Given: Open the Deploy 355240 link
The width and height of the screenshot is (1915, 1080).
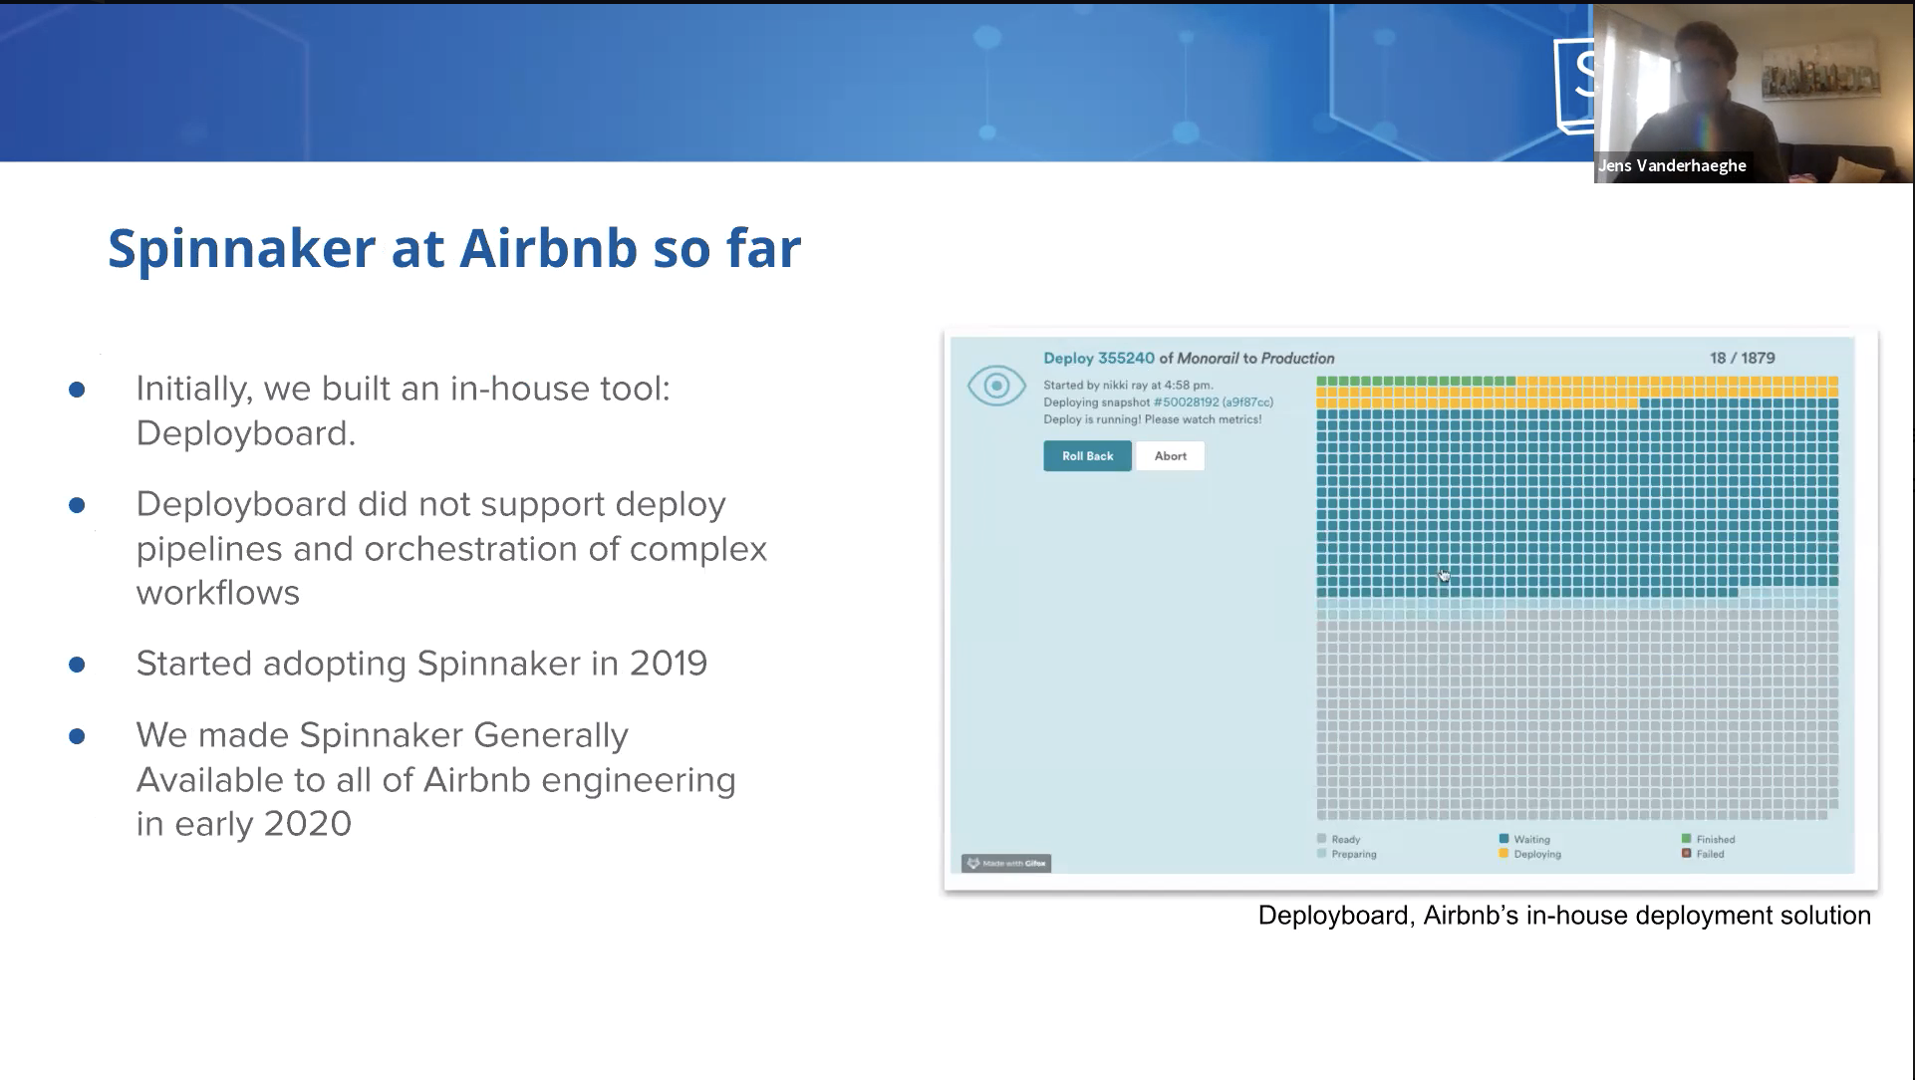Looking at the screenshot, I should pyautogui.click(x=1099, y=358).
